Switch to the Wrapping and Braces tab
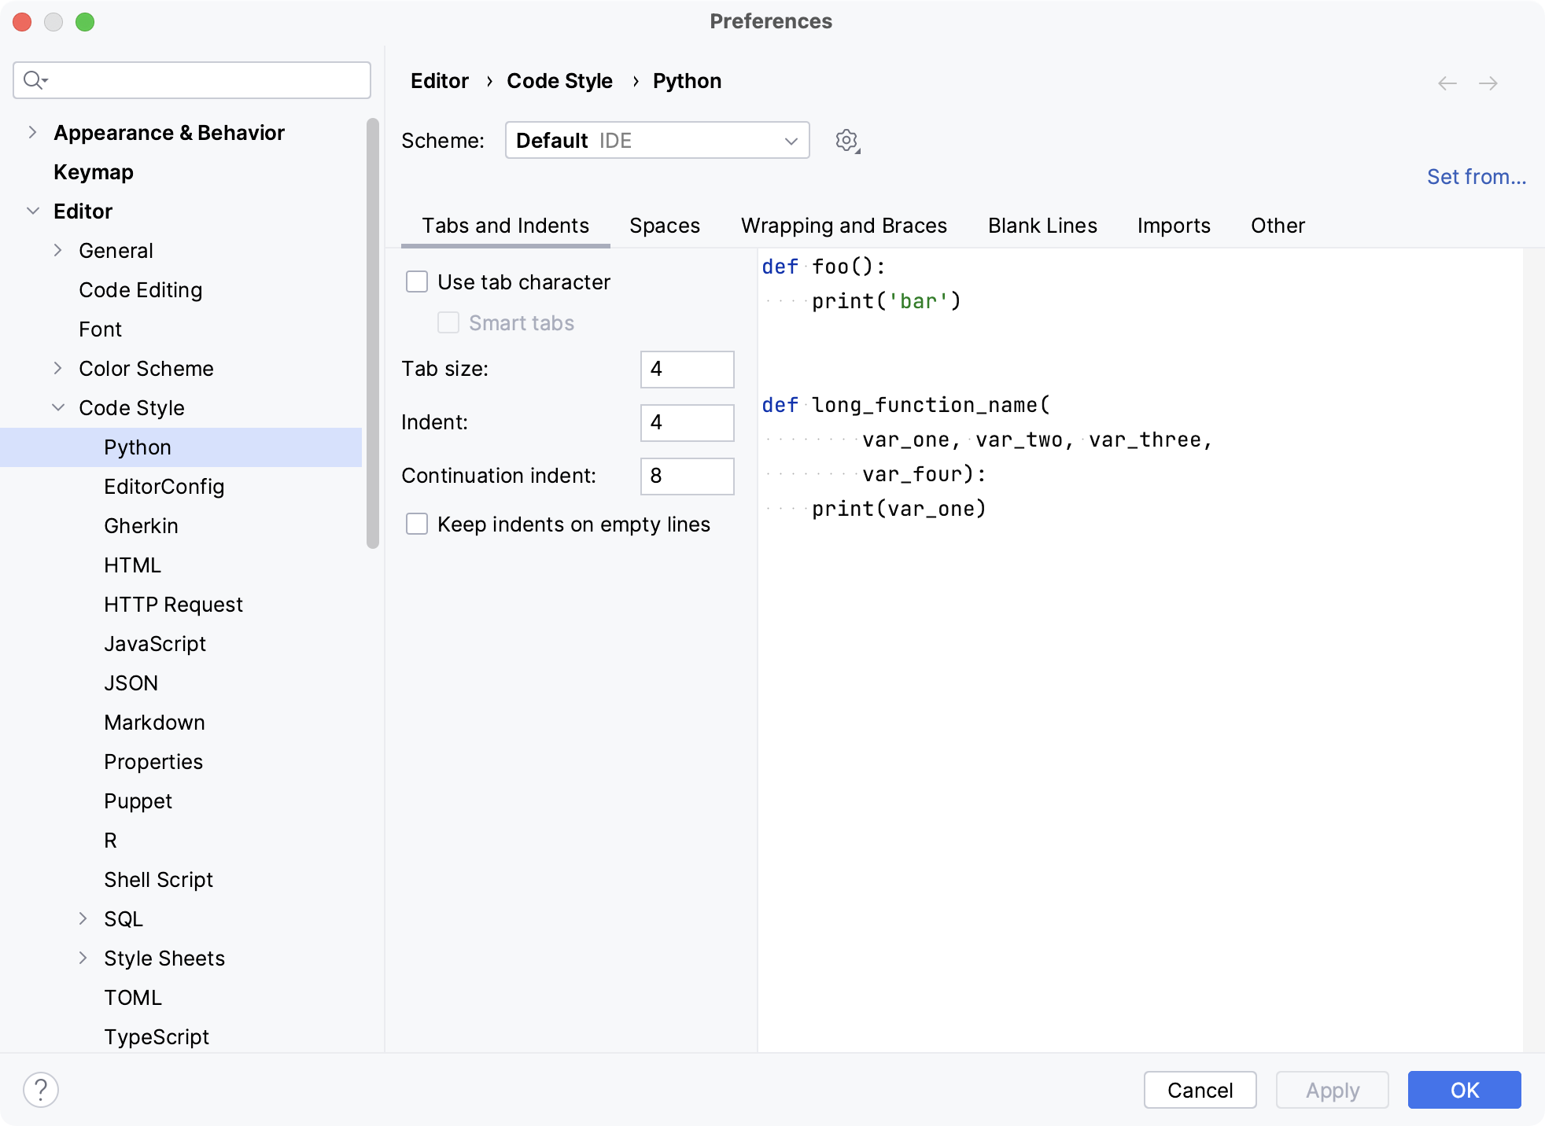Viewport: 1545px width, 1126px height. tap(844, 224)
